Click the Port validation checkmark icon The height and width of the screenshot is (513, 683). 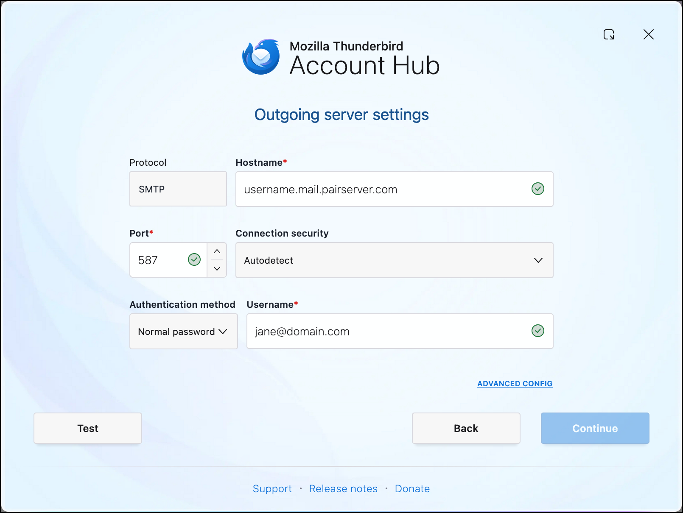pyautogui.click(x=194, y=259)
